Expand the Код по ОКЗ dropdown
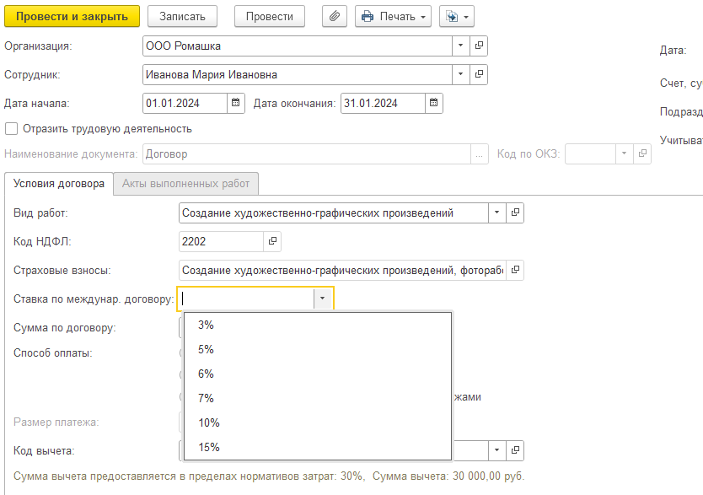703x495 pixels. [x=624, y=153]
